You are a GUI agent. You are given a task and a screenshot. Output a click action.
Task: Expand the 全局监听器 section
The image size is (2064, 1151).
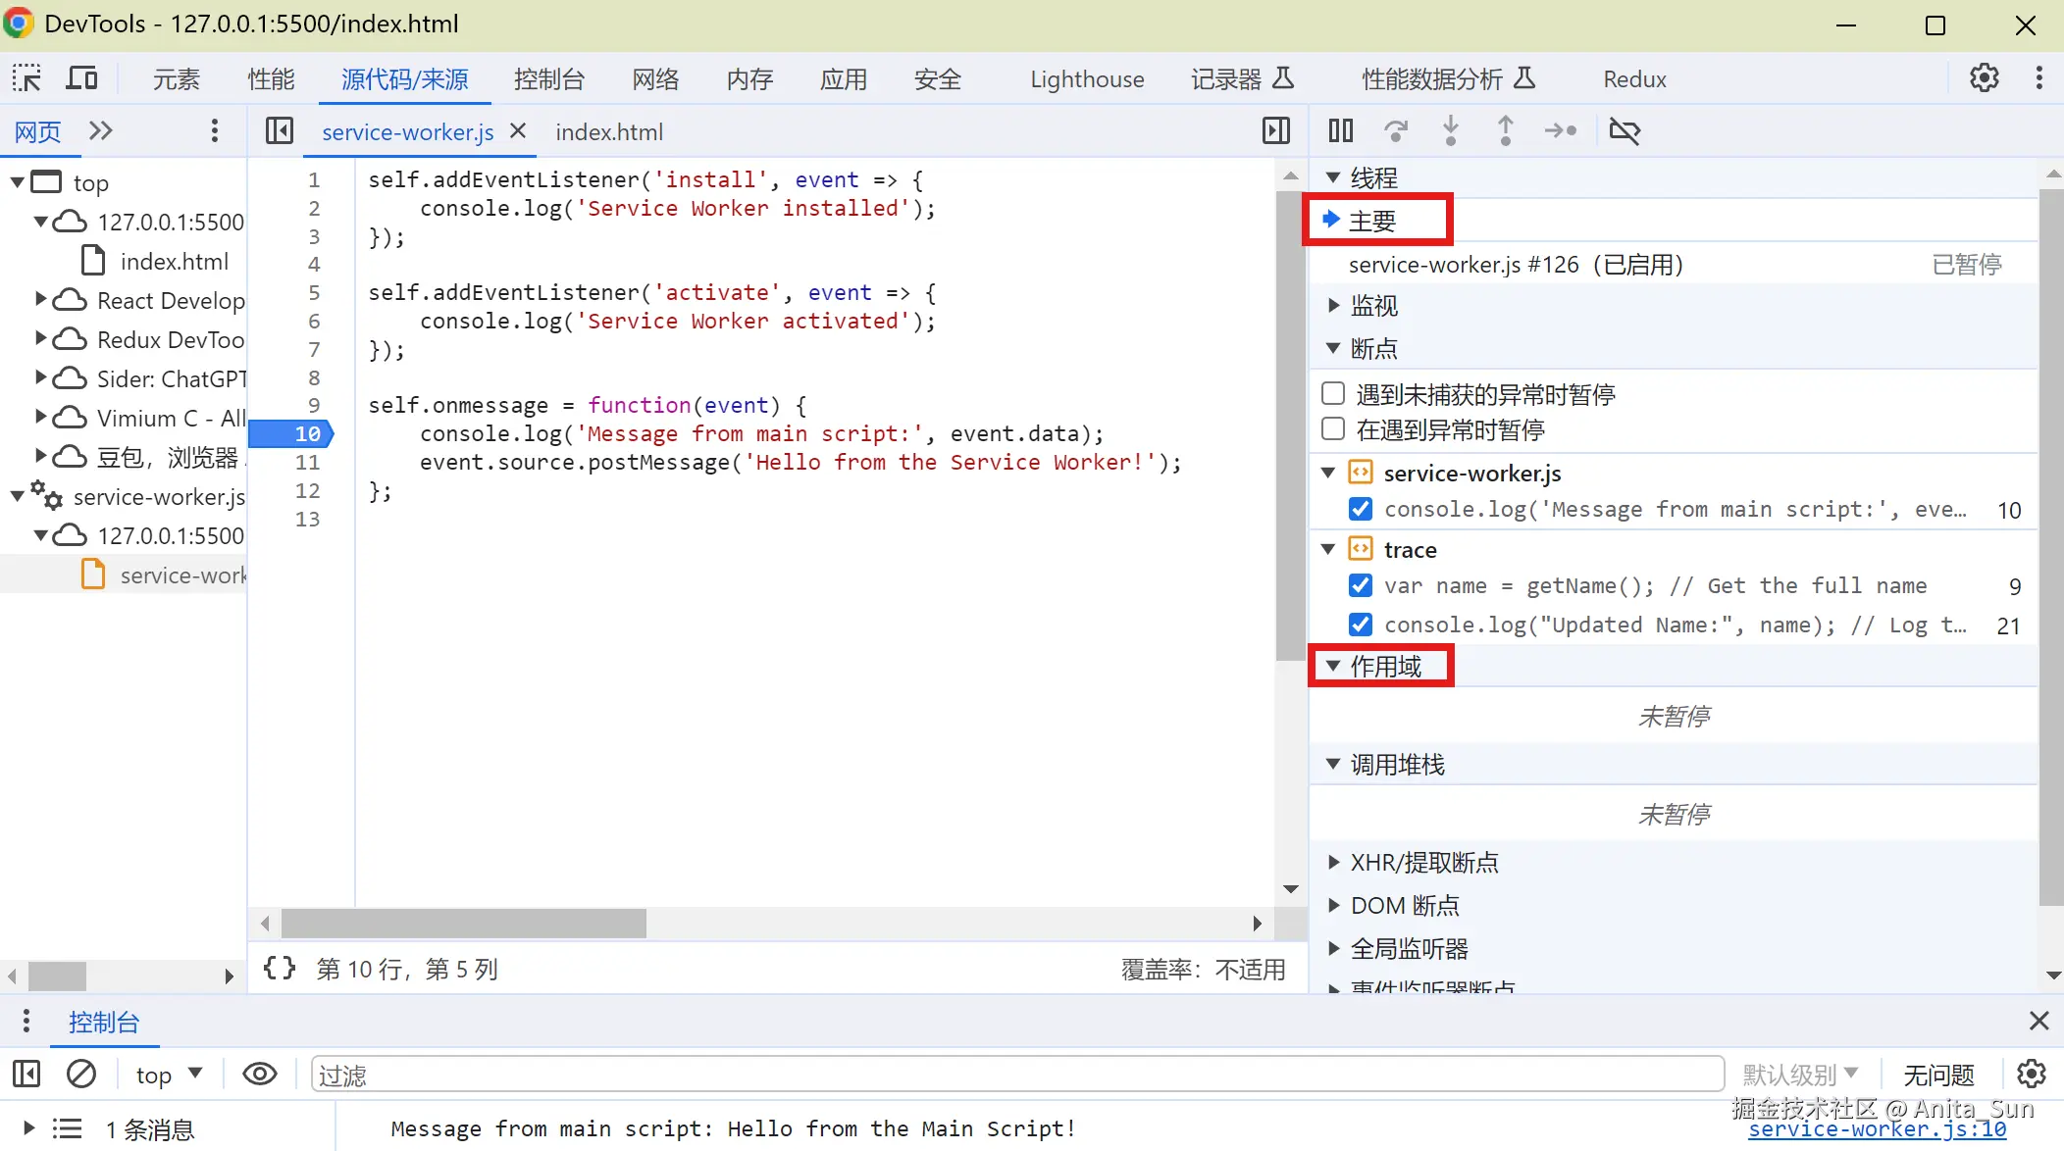click(x=1333, y=948)
